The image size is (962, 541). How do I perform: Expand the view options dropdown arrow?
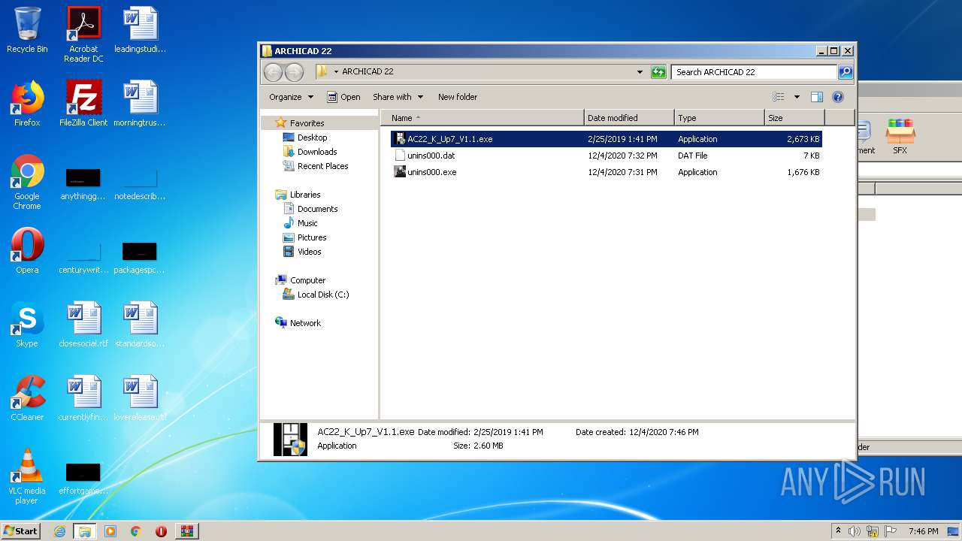point(797,97)
